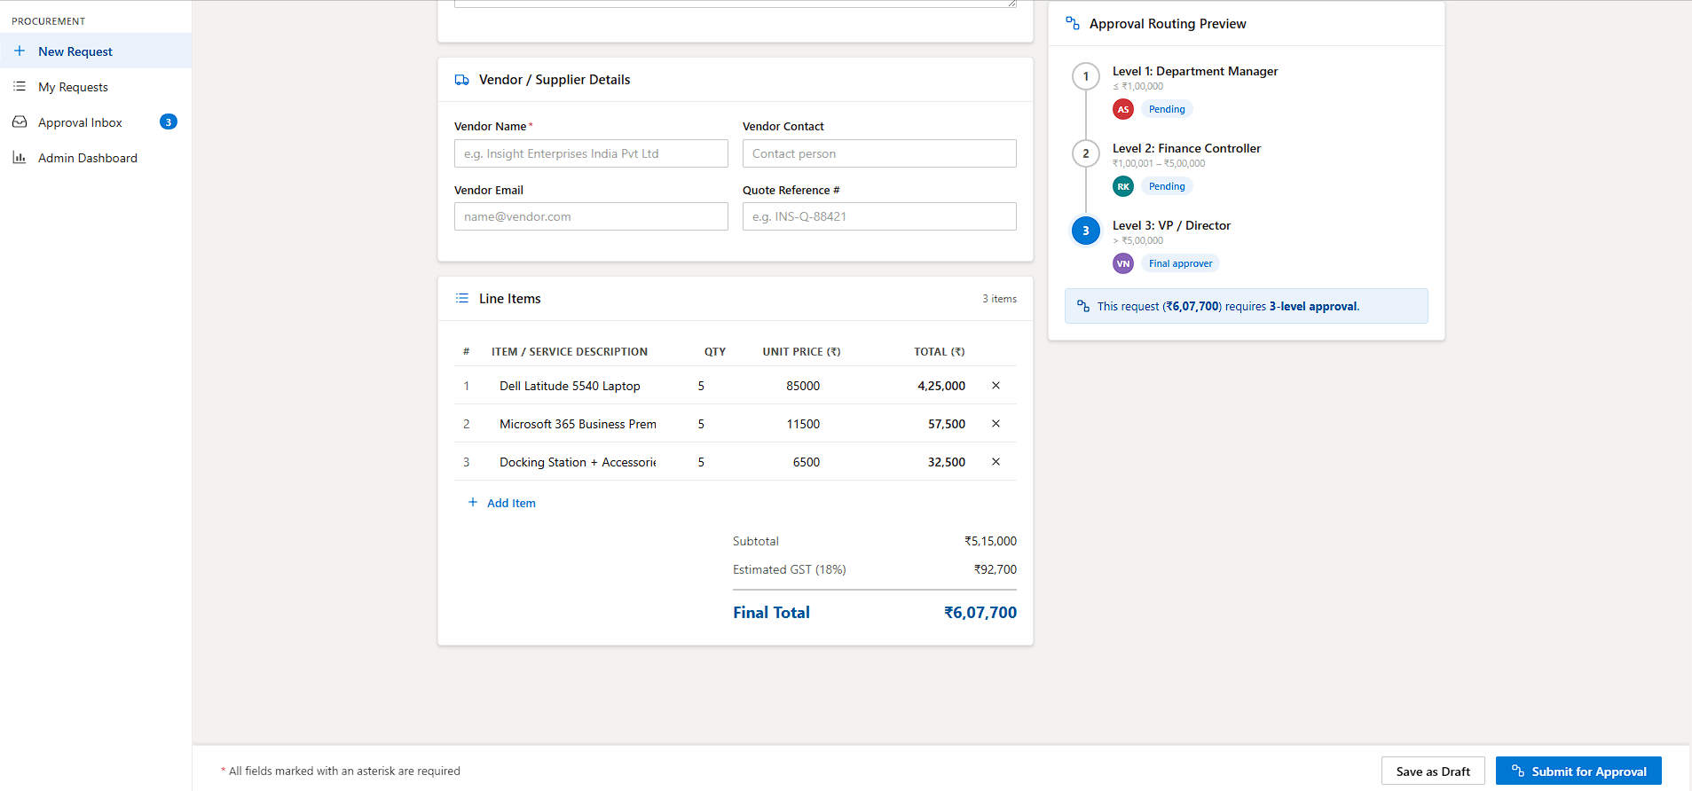
Task: Edit the Dell Latitude 5540 Laptop description
Action: click(578, 386)
